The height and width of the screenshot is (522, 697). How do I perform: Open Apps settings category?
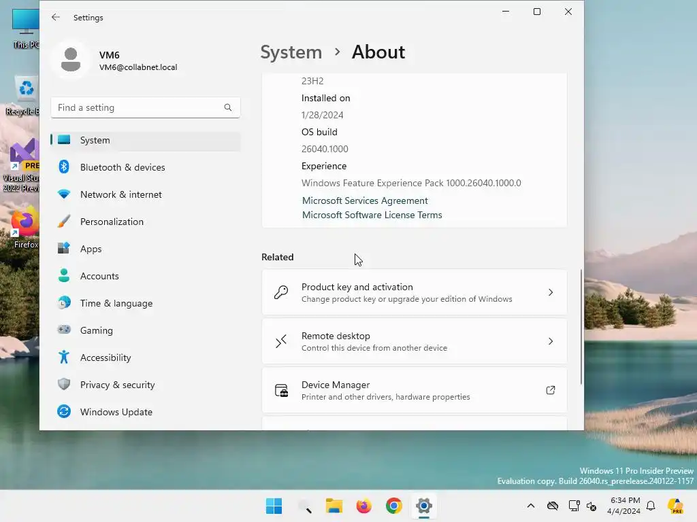click(x=146, y=249)
